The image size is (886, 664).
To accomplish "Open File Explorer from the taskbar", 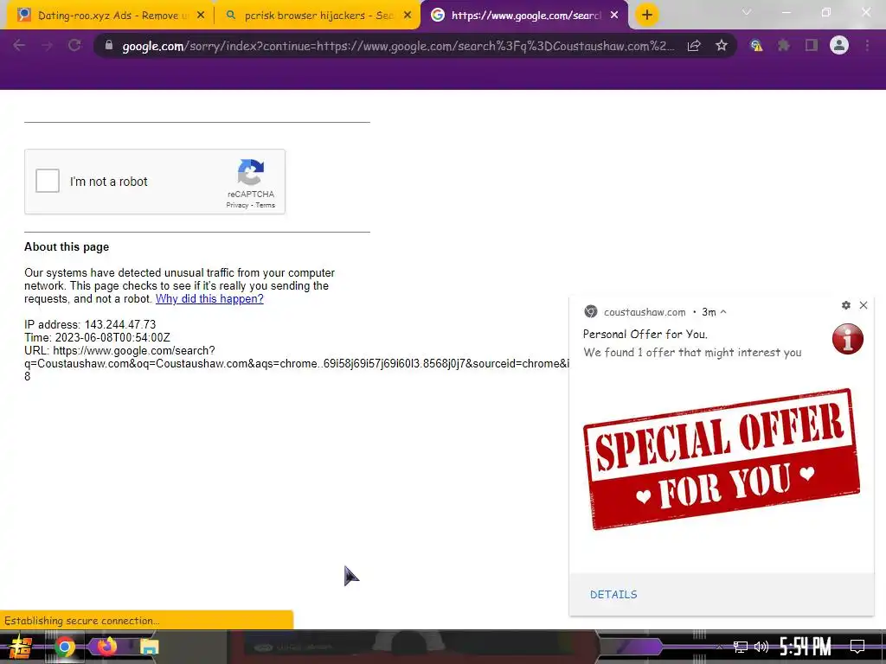I will tap(149, 647).
